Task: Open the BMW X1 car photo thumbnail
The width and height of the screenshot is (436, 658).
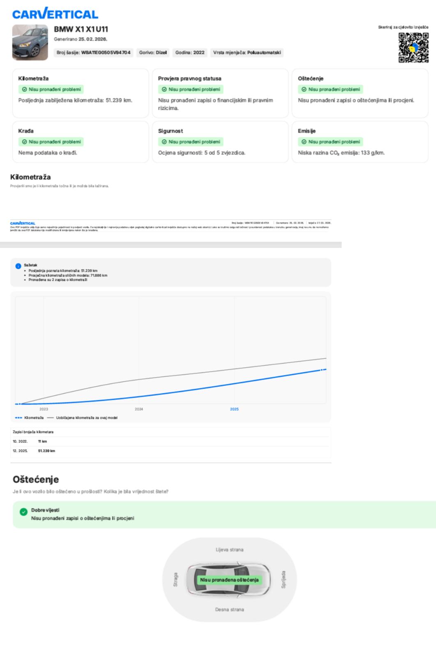Action: pos(30,42)
